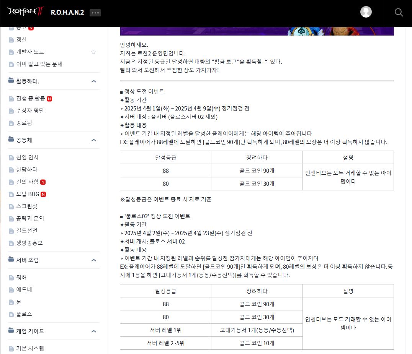Go to 건의 사항 board
This screenshot has height=354, width=412.
[x=27, y=182]
